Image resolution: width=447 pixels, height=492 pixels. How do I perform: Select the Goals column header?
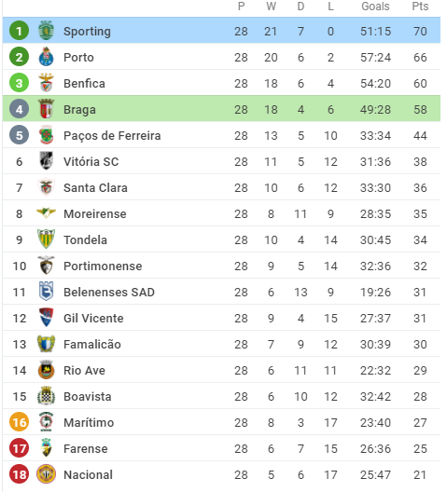coord(375,7)
